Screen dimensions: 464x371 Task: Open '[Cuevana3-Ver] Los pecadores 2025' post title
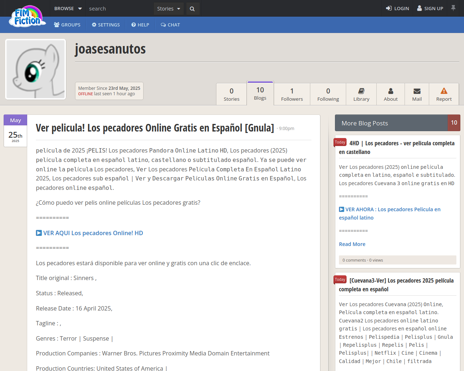(x=396, y=285)
